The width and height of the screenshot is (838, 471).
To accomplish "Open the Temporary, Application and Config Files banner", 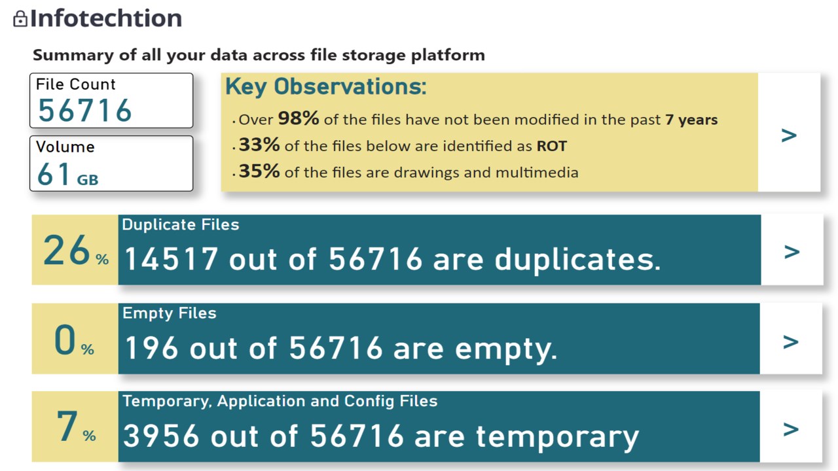I will click(439, 427).
